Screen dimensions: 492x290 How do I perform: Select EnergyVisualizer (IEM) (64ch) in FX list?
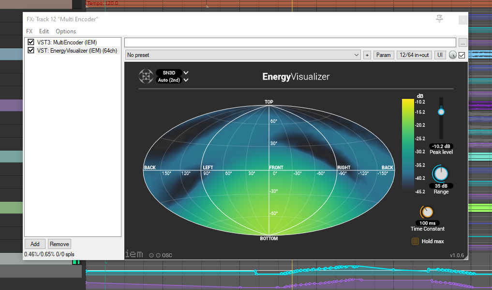click(77, 51)
